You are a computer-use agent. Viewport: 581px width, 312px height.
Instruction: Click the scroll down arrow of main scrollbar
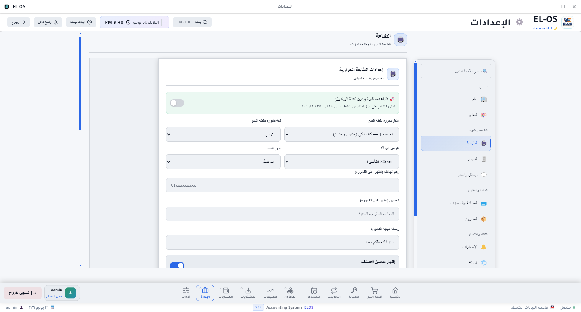[x=80, y=266]
